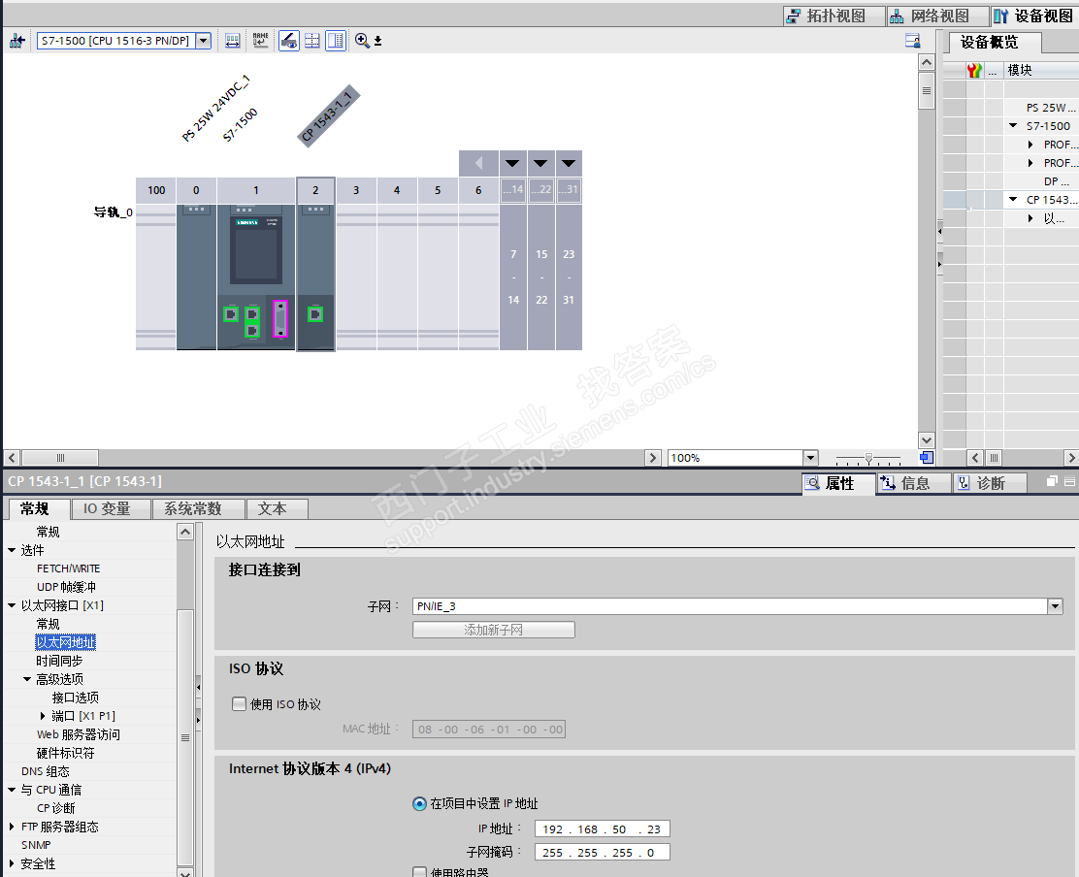Select the PS 25W power supply module in rack
Screen dimensions: 1079x877
[x=196, y=277]
